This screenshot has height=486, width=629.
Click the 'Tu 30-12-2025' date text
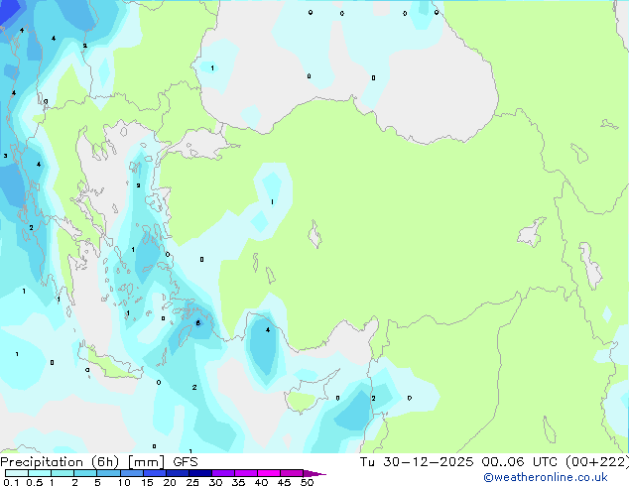(x=417, y=462)
